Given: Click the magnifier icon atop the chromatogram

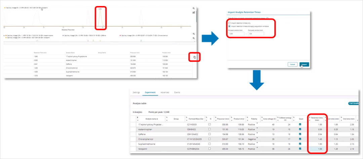Looking at the screenshot, I should [x=194, y=8].
